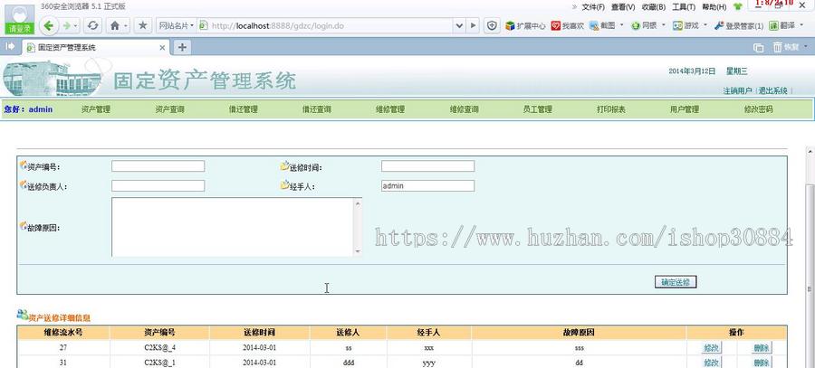Open the 工具(T) menu
This screenshot has width=815, height=368.
click(x=684, y=7)
